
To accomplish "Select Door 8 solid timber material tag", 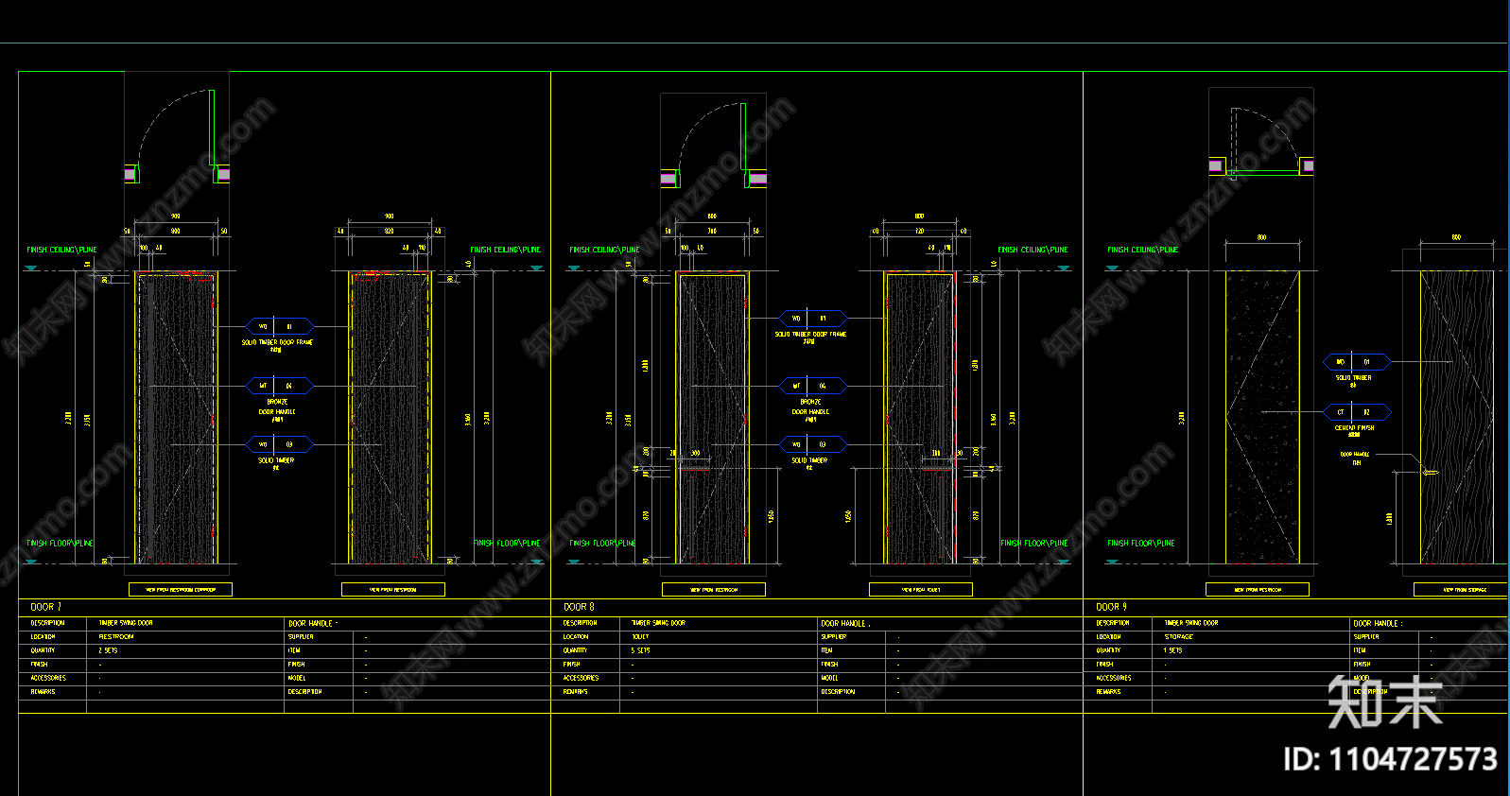I will [811, 444].
